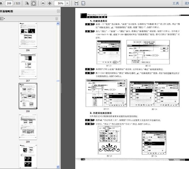The width and height of the screenshot is (189, 169).
Task: Open the thumbnail below page 209
Action: pyautogui.click(x=28, y=156)
